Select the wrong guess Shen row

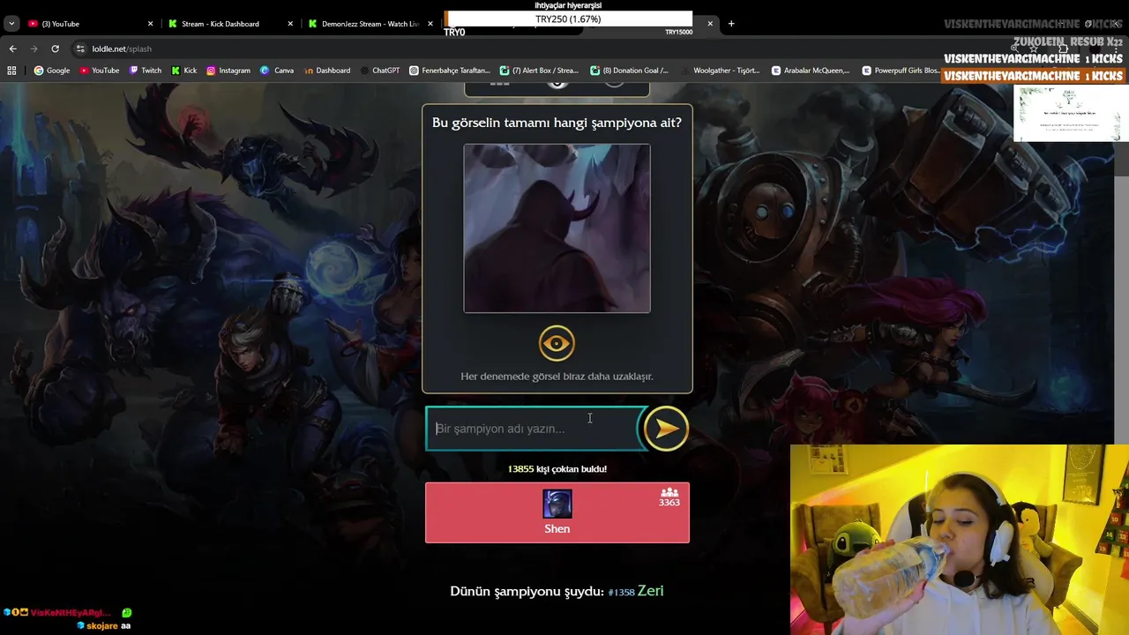(557, 512)
